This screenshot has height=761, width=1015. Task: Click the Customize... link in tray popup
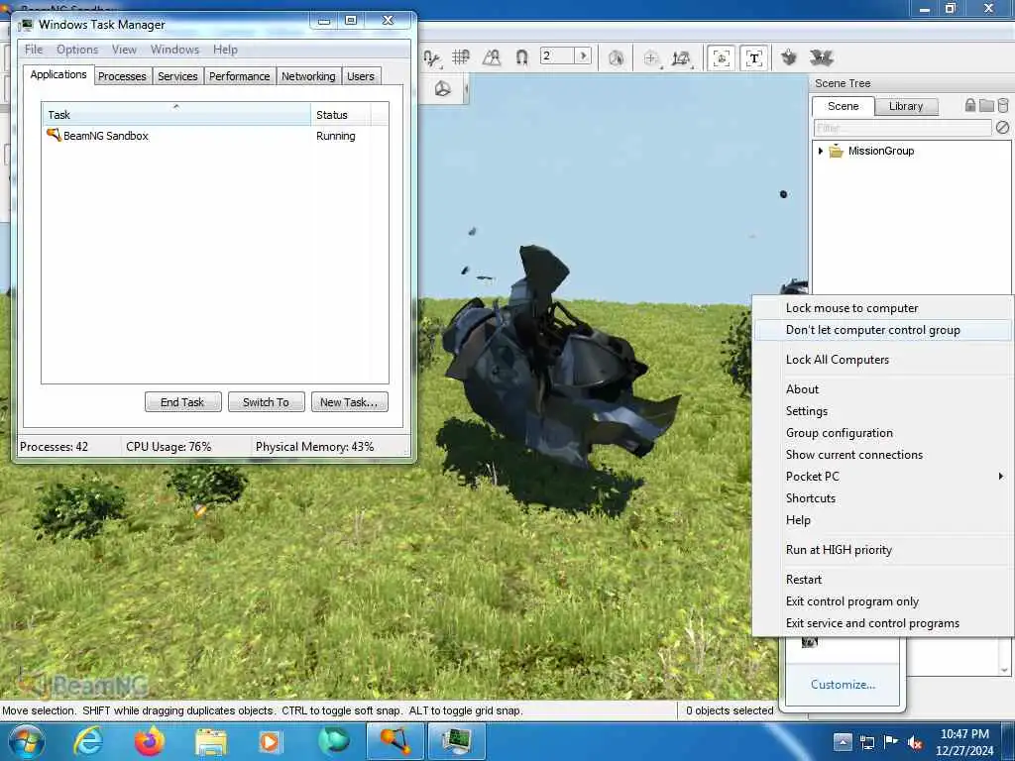click(843, 685)
